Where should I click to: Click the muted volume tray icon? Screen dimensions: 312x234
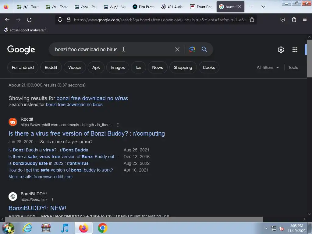[281, 229]
